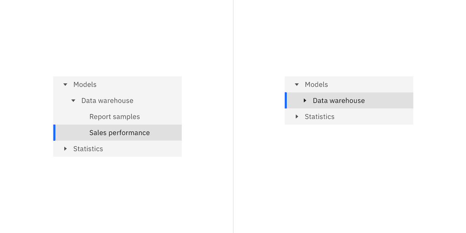This screenshot has height=233, width=466.
Task: Click empty highlighted area after Data warehouse text
Action: coord(390,101)
